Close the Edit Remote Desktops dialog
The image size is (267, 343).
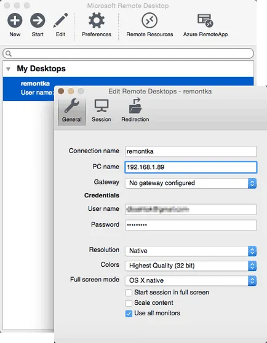[x=61, y=91]
